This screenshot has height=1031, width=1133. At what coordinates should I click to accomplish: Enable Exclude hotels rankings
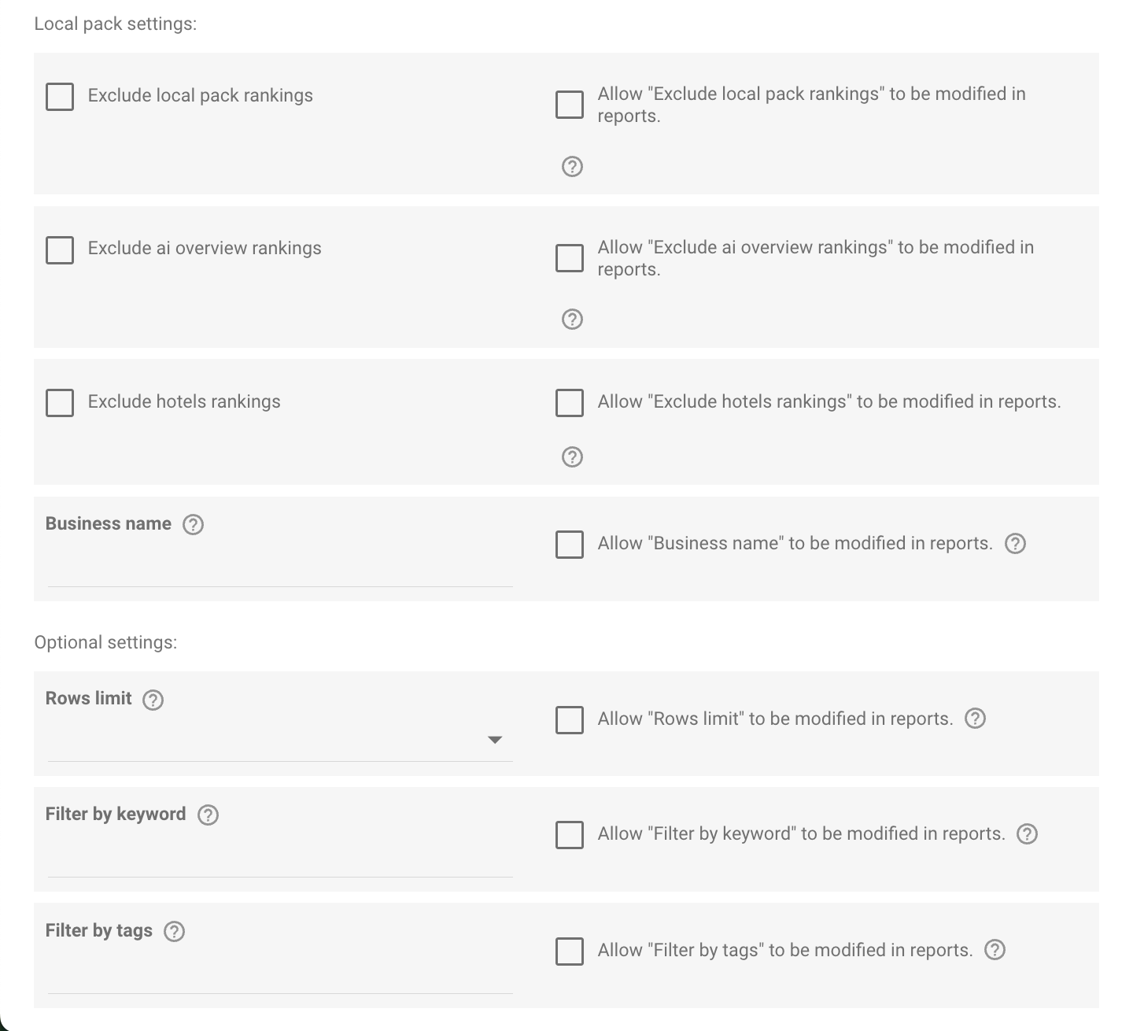coord(59,402)
